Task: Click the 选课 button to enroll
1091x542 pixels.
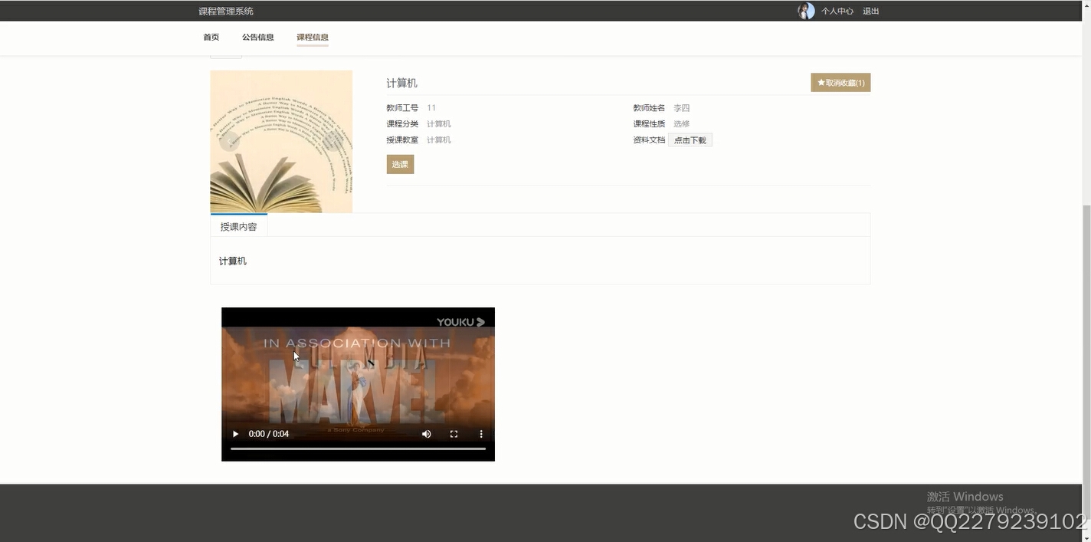Action: [x=399, y=164]
